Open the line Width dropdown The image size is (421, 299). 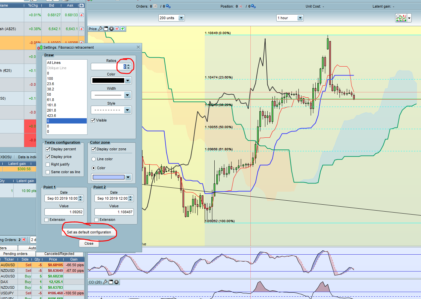click(x=128, y=95)
